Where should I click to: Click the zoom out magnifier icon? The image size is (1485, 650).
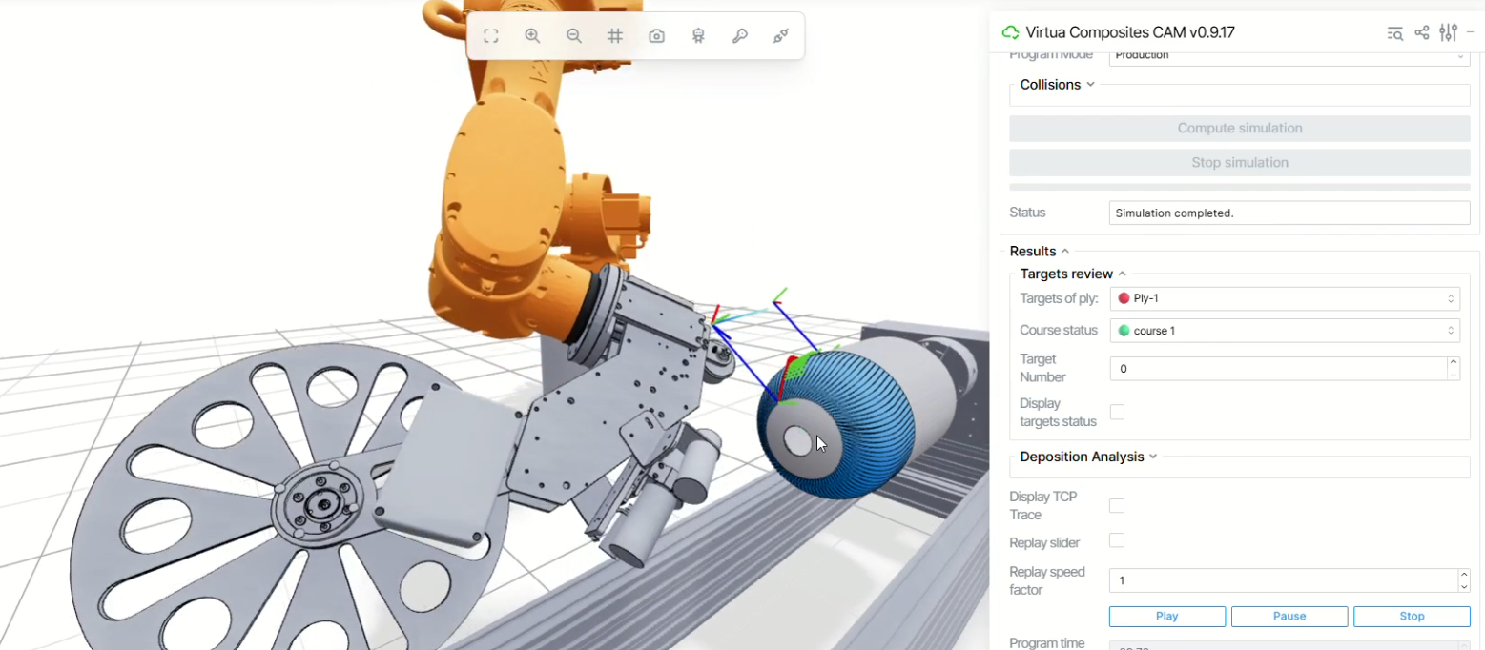(574, 36)
